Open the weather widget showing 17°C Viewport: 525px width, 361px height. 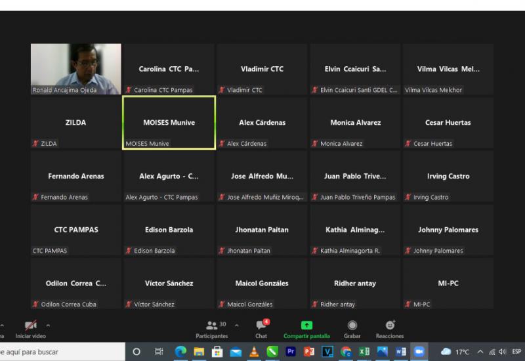[455, 352]
